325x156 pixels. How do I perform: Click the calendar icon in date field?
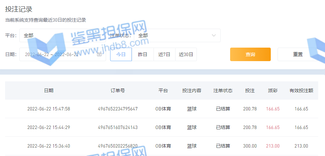click(x=99, y=54)
